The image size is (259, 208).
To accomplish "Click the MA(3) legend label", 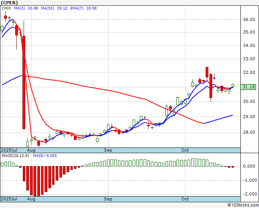I will (19, 8).
